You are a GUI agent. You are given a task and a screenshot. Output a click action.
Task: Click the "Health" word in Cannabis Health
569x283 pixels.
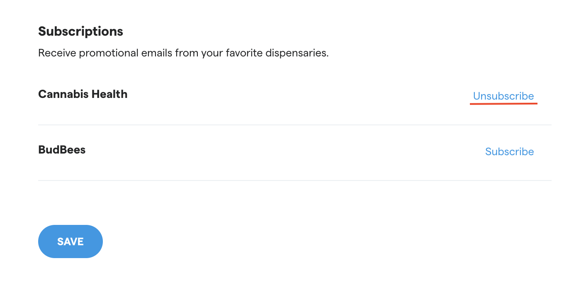(x=109, y=94)
